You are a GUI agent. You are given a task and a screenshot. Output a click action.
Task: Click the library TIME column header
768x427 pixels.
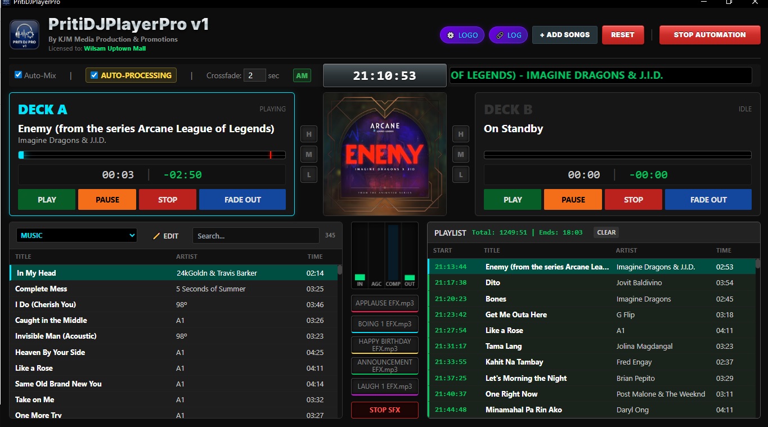[x=315, y=257]
